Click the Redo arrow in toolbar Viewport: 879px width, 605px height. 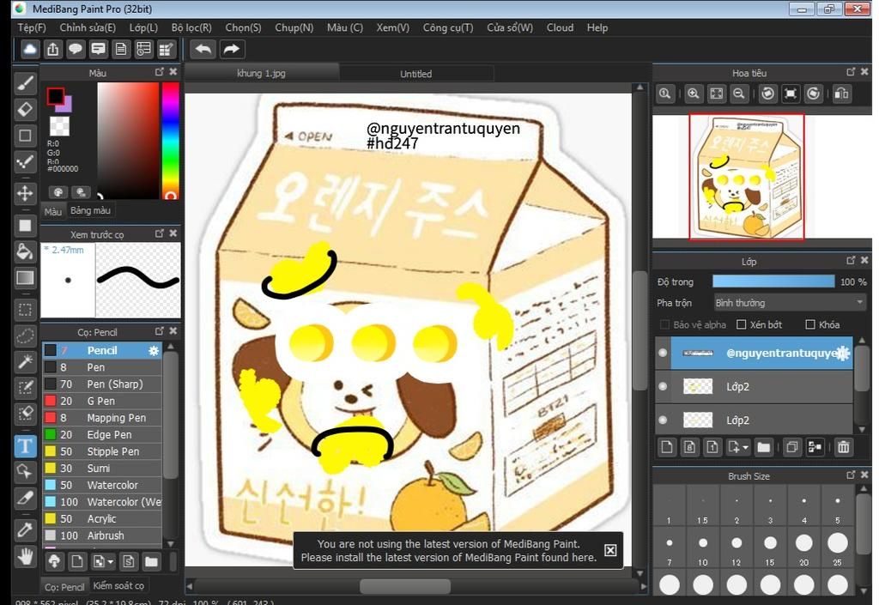click(231, 49)
